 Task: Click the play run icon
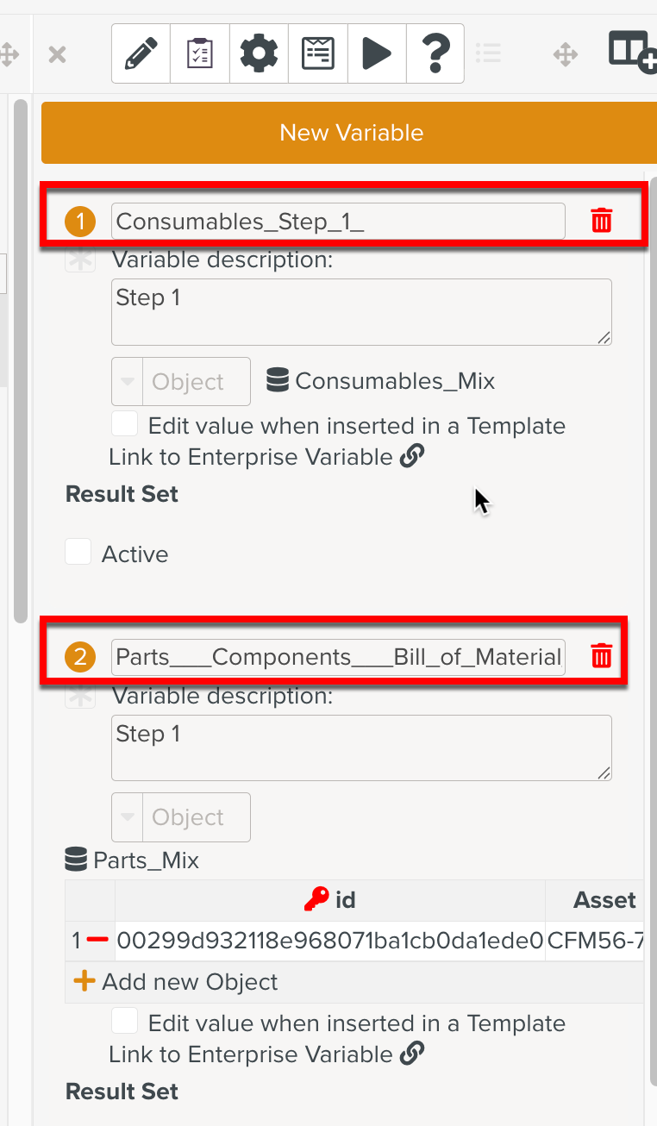377,54
